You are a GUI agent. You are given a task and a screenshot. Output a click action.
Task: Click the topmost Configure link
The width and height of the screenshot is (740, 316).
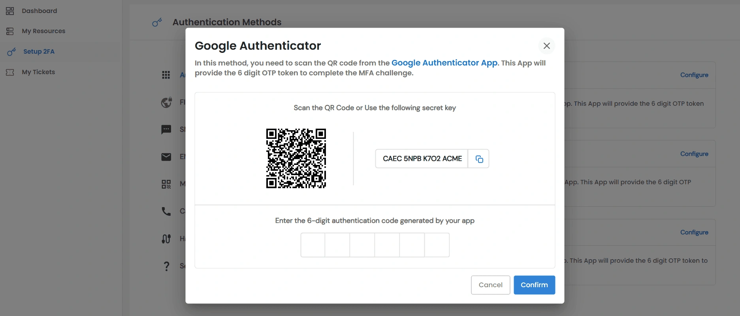[694, 75]
